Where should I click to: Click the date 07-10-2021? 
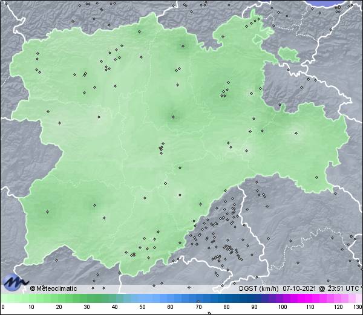pyautogui.click(x=299, y=288)
